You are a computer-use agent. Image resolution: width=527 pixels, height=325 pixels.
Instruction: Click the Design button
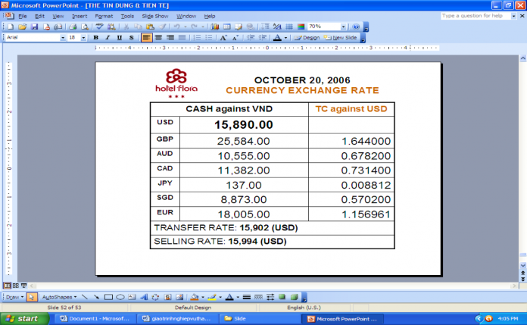(x=307, y=37)
